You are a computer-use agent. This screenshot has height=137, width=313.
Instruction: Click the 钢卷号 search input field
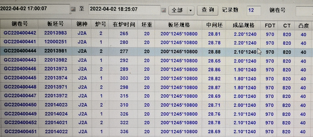coord(304,11)
